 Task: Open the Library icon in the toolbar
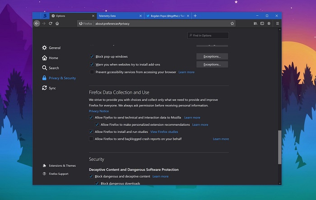tap(256, 23)
